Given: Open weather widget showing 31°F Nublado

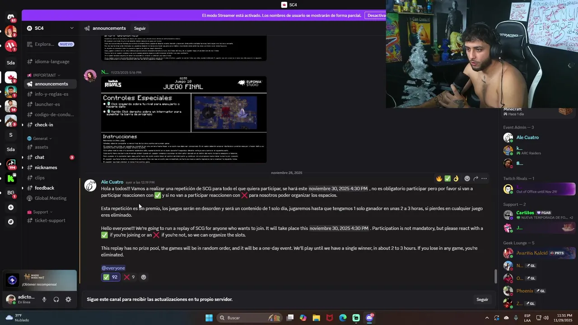Looking at the screenshot, I should click(17, 318).
